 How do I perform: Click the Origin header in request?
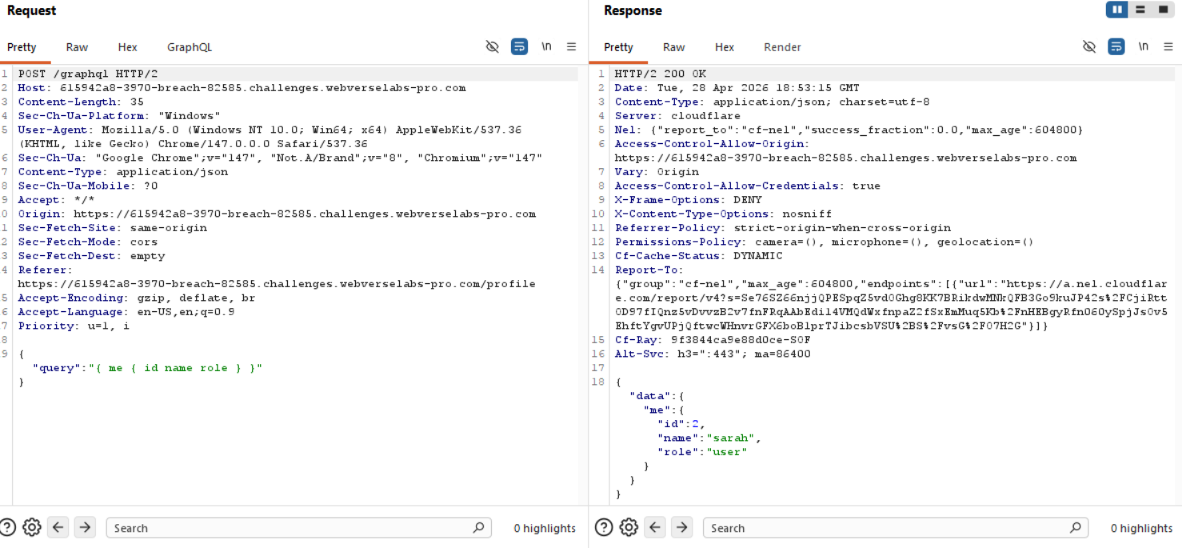(277, 214)
